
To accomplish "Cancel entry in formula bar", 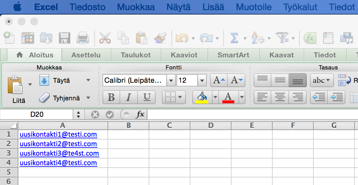I will click(95, 115).
